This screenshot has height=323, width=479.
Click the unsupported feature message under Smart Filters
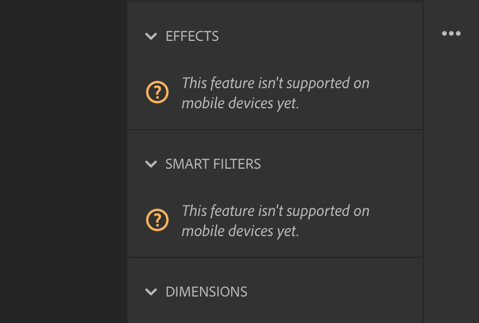pos(276,221)
